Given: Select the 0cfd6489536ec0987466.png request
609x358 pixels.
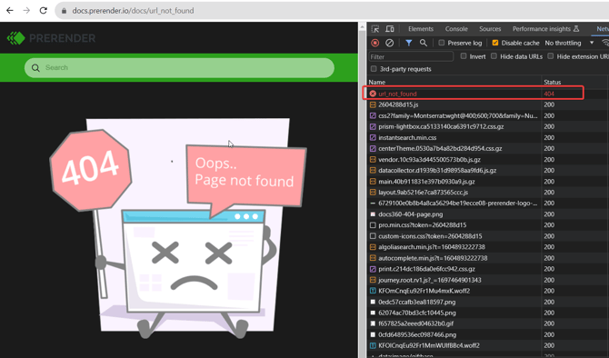Looking at the screenshot, I should point(417,334).
